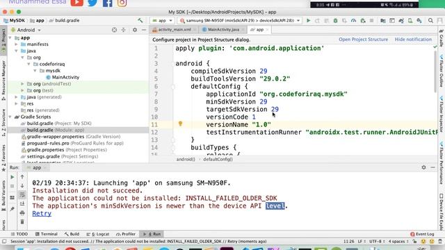Toggle soft-wrap in Run console
This screenshot has height=250, width=445.
tap(22, 194)
